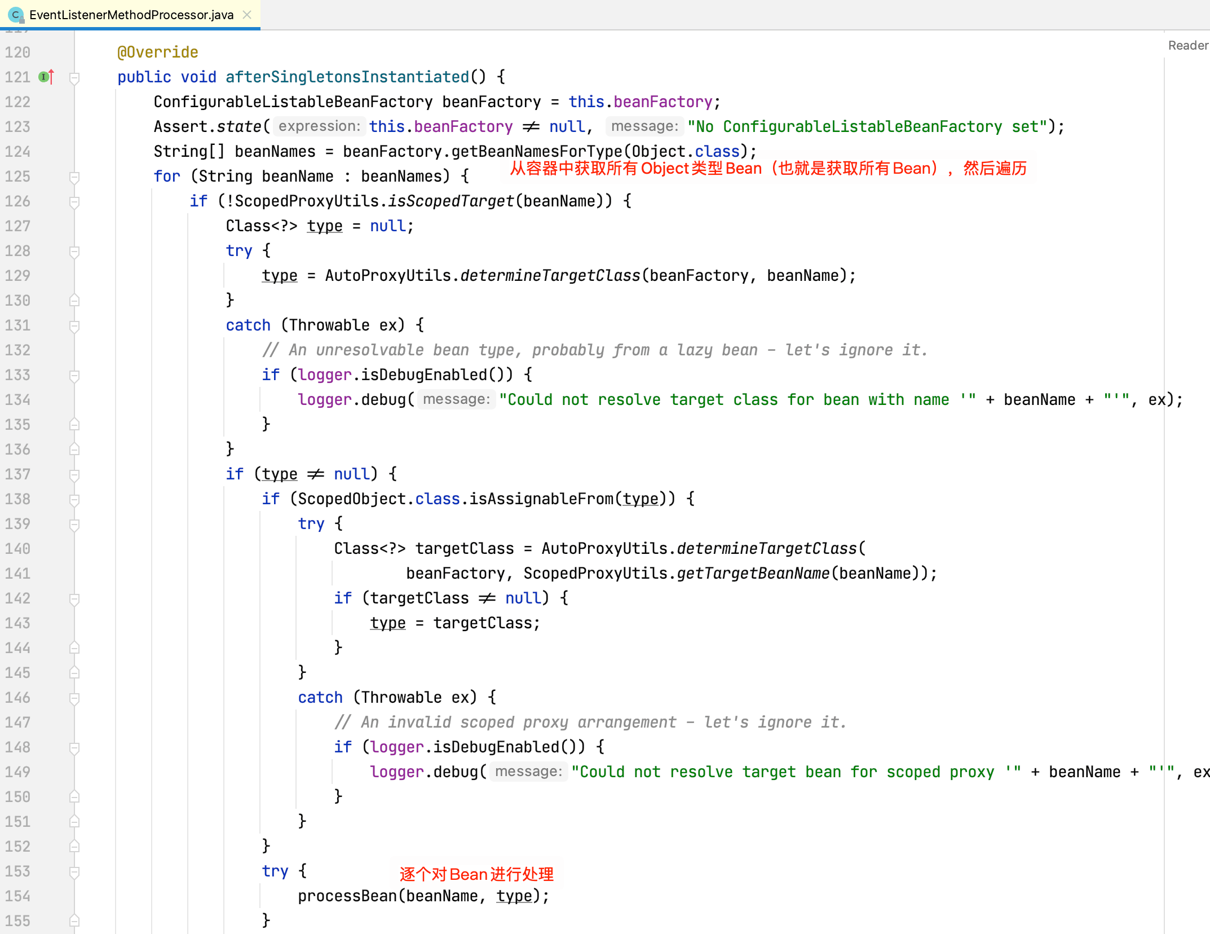Click the expression parameter hint on line 123
Image resolution: width=1210 pixels, height=934 pixels.
click(319, 126)
